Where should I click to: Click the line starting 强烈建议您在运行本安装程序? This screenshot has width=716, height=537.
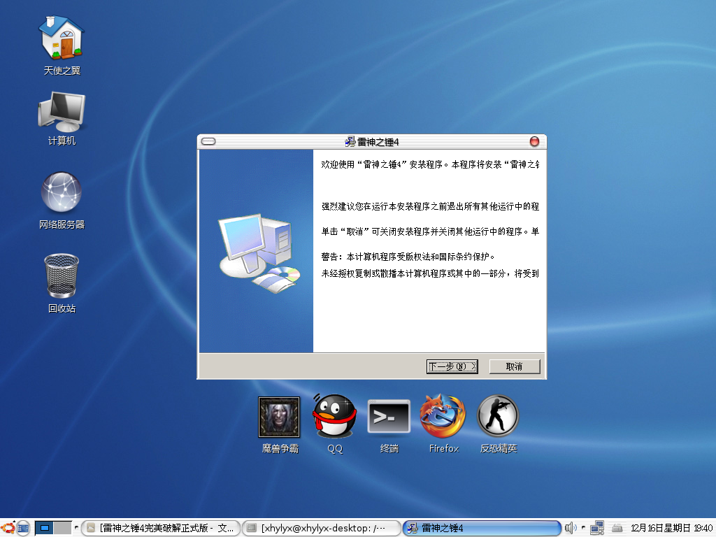pos(430,206)
